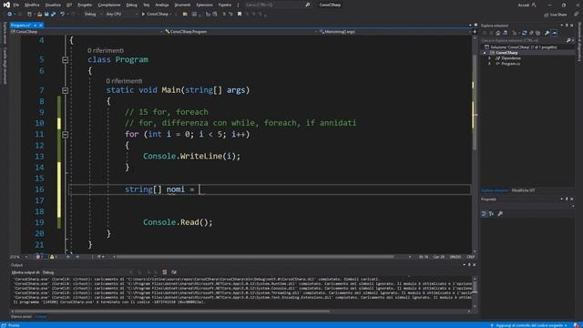The height and width of the screenshot is (328, 583).
Task: Click the Output panel horizontal scrollbar
Action: [172, 312]
